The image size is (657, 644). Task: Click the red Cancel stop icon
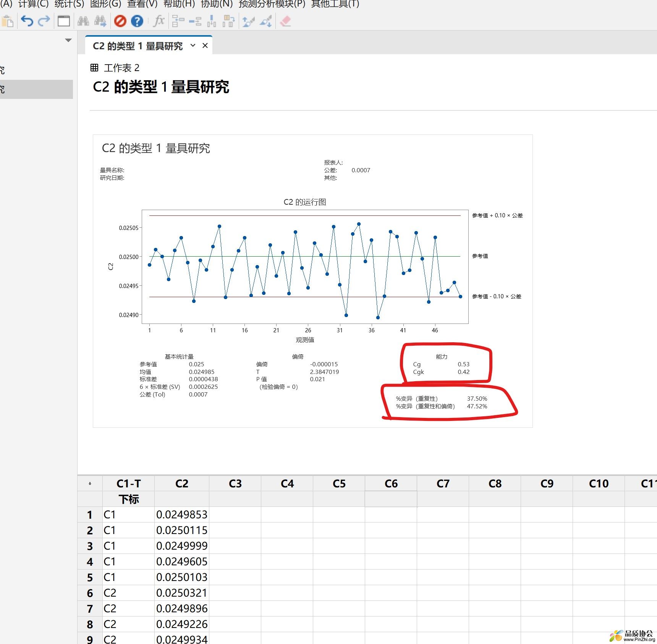tap(120, 21)
